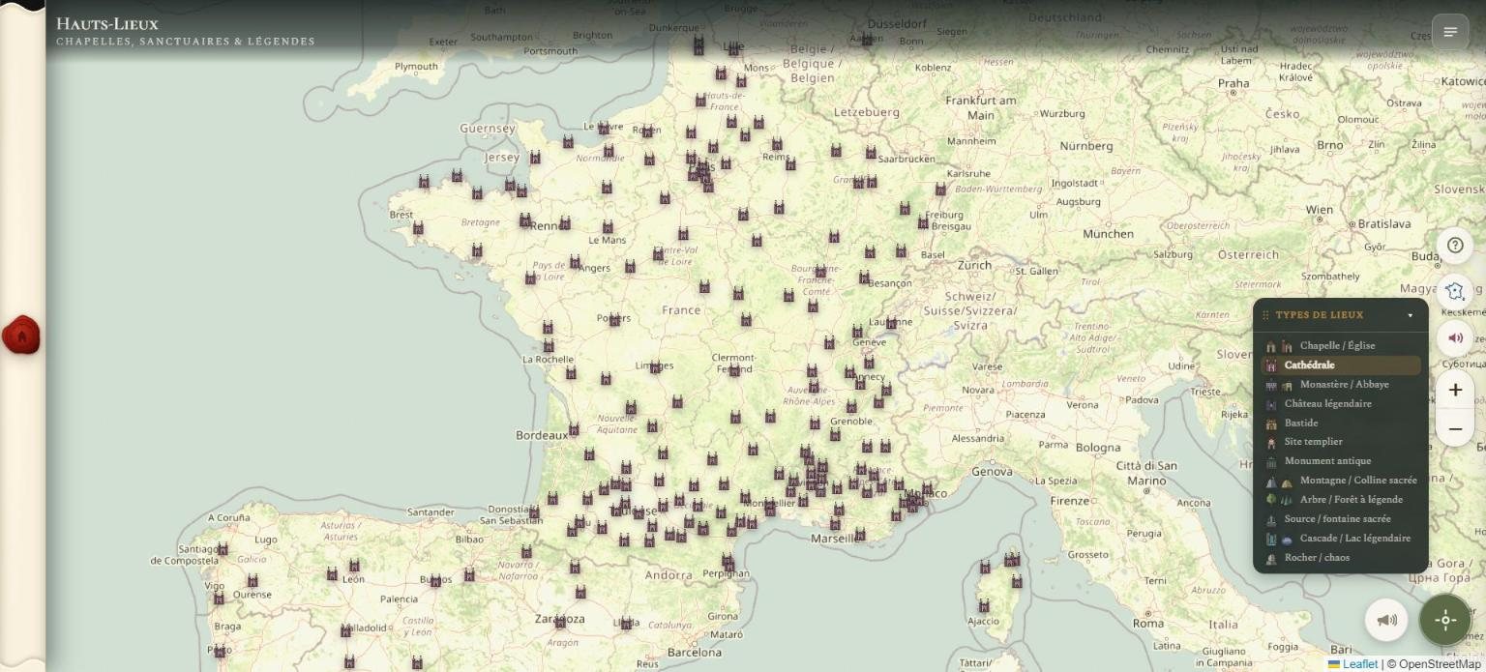Open the hamburger menu in the top bar
This screenshot has height=672, width=1486.
(x=1449, y=32)
